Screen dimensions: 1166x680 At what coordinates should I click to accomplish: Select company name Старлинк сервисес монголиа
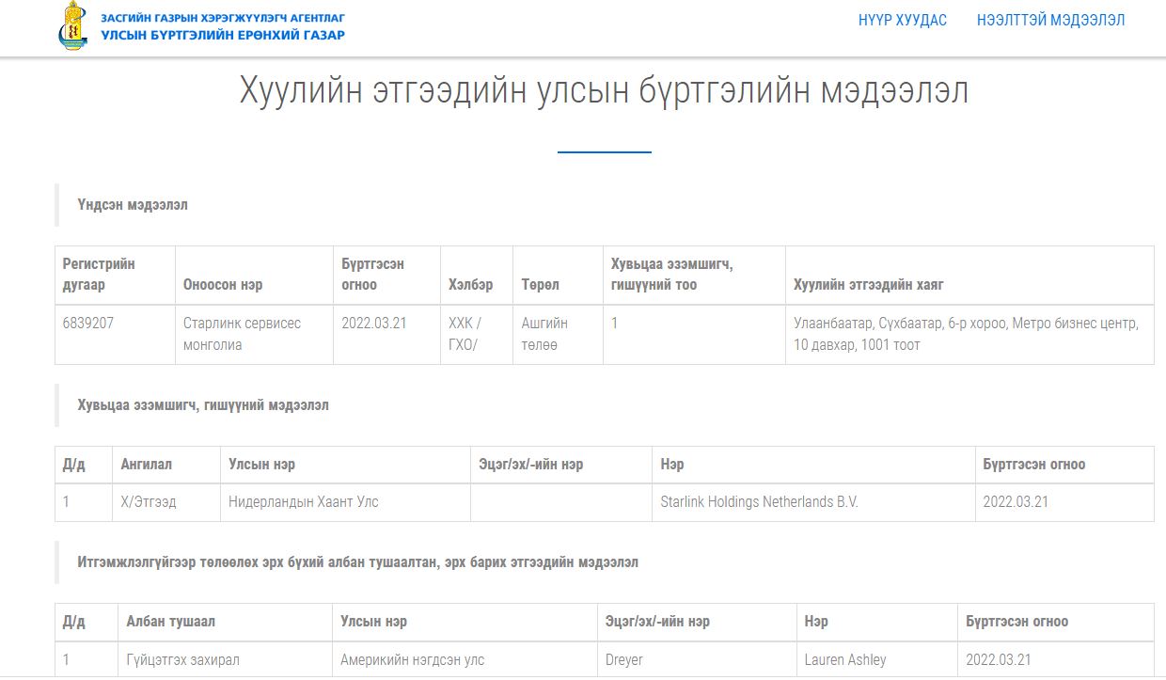tap(242, 334)
